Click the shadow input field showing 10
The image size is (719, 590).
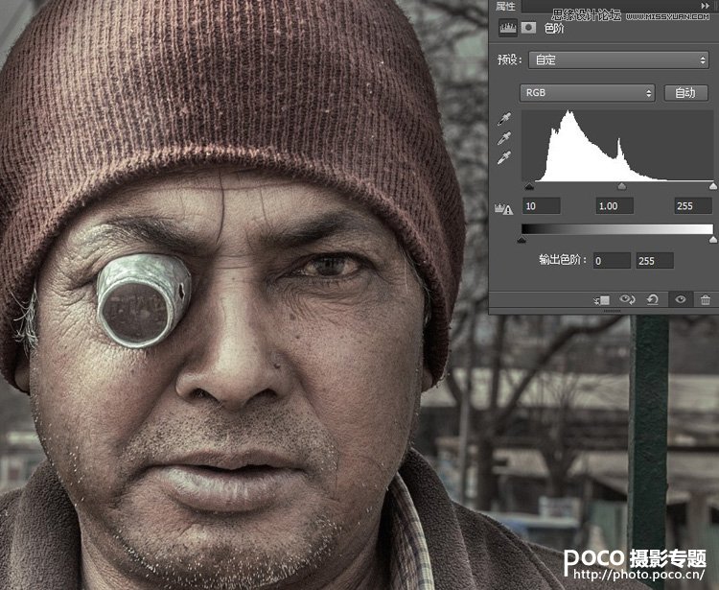pyautogui.click(x=542, y=206)
